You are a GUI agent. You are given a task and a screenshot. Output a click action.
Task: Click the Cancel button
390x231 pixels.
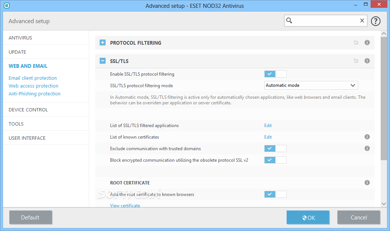point(359,217)
